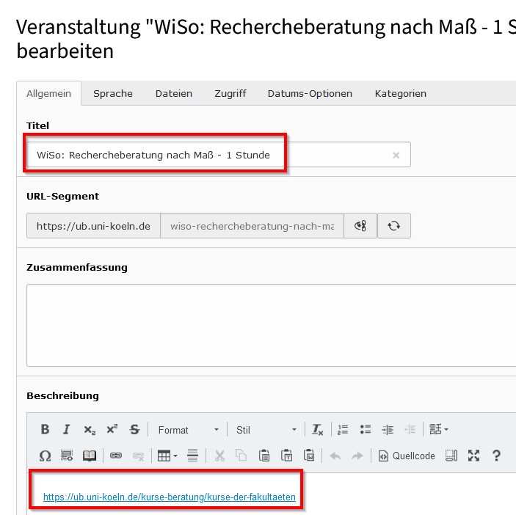The height and width of the screenshot is (515, 516).
Task: Open the Datums-Optionen tab
Action: [x=310, y=93]
